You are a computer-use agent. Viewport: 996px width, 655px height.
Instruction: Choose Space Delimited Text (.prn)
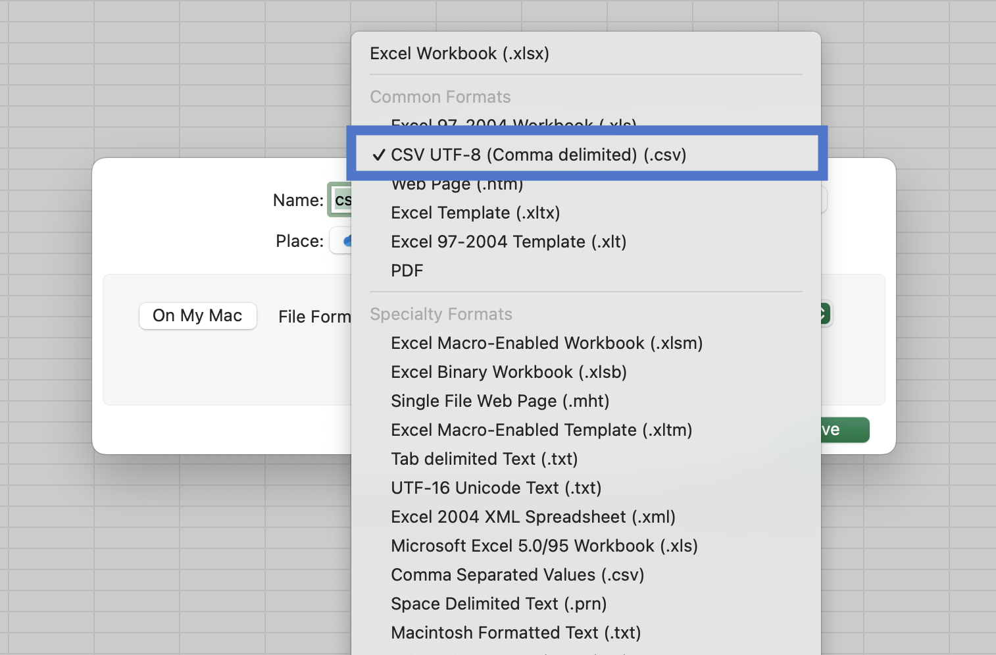coord(498,604)
